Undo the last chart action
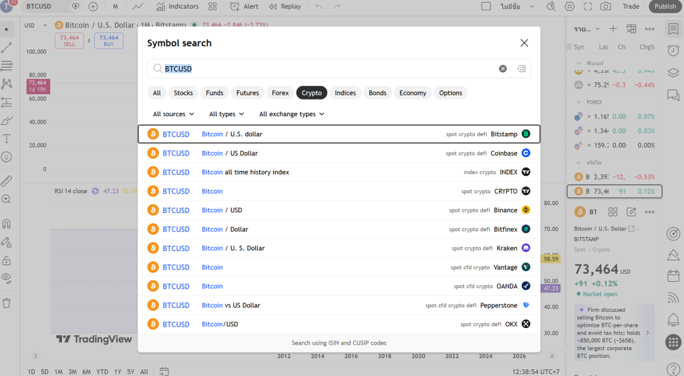684x376 pixels. [319, 7]
